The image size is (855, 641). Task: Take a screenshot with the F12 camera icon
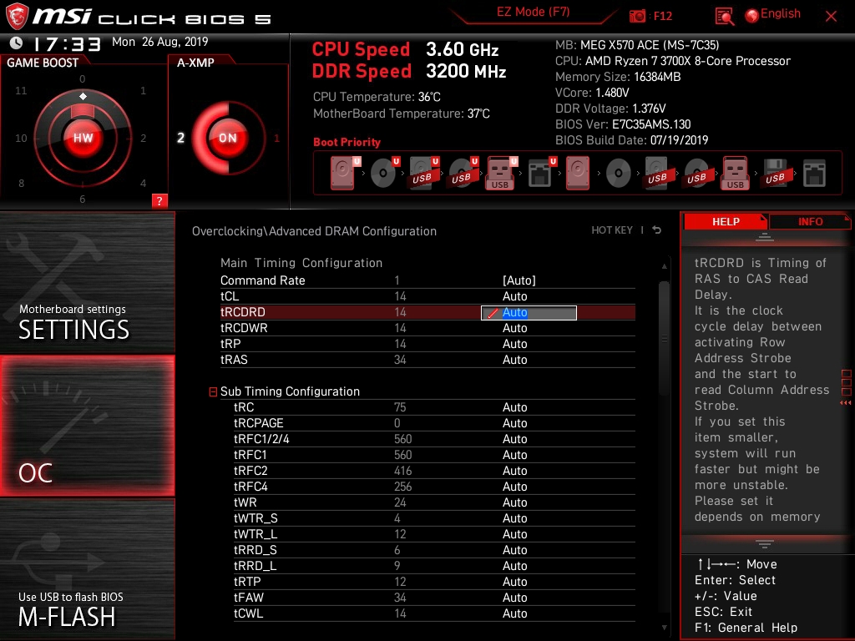pos(637,17)
